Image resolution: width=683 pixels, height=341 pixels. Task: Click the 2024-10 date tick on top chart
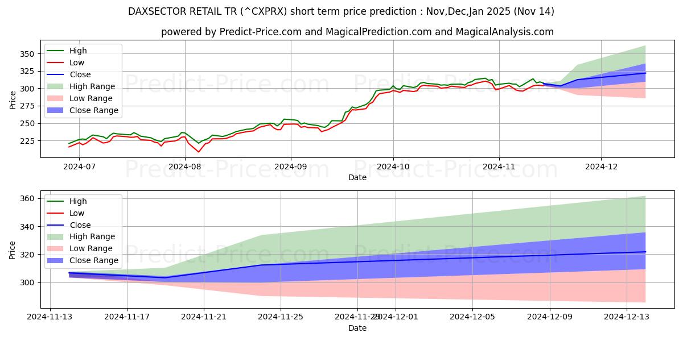(x=393, y=167)
